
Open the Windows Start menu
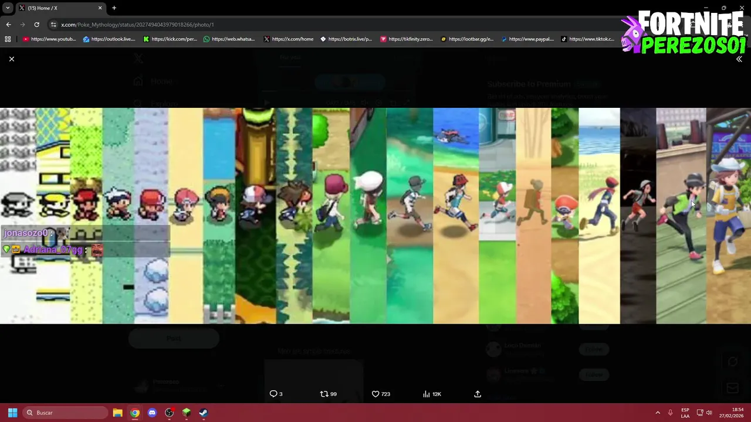click(x=12, y=413)
